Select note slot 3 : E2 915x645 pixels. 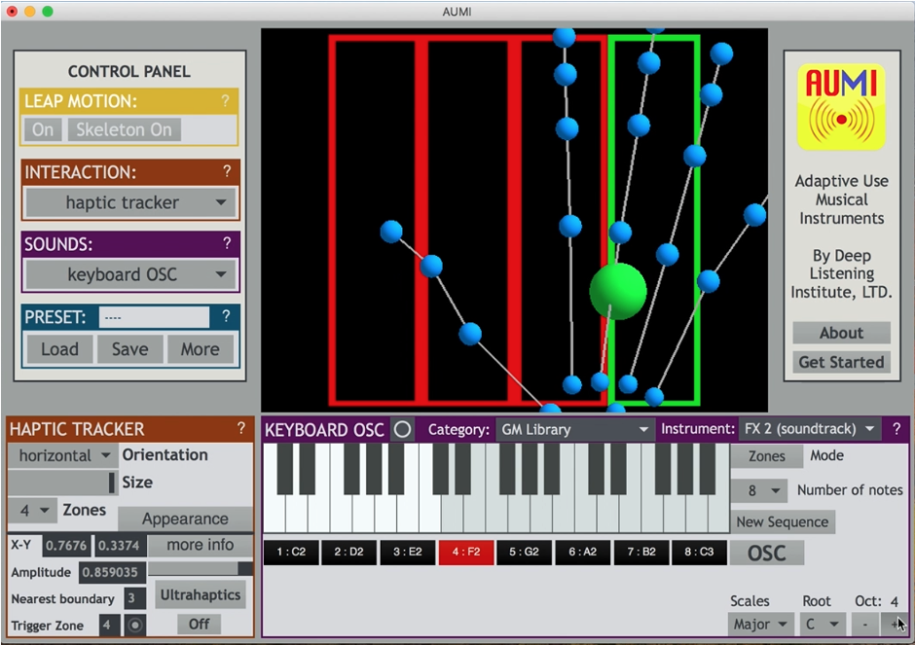(407, 553)
